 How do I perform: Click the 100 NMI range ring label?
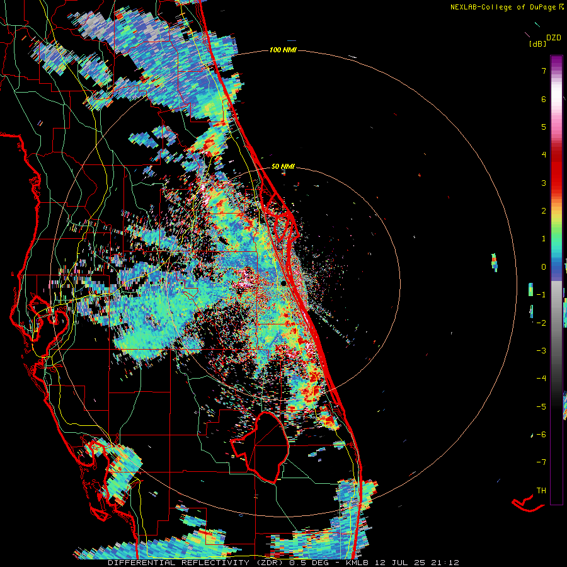283,50
